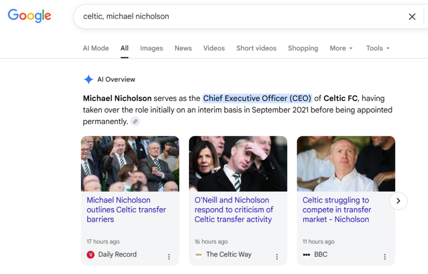Image resolution: width=428 pixels, height=274 pixels.
Task: Open the News tab
Action: 183,48
